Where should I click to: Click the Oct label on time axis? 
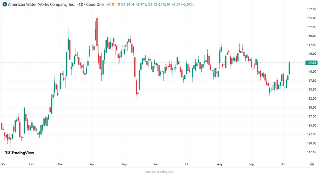(283, 164)
